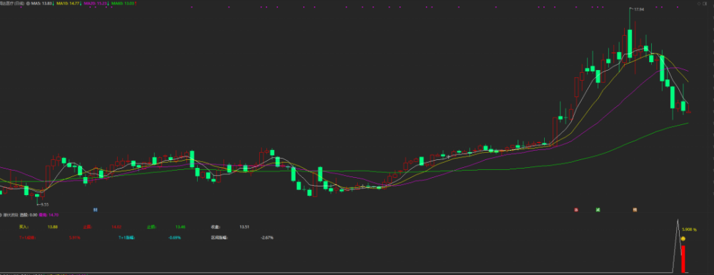Click the green event marker below chart
This screenshot has width=714, height=275.
pos(598,210)
